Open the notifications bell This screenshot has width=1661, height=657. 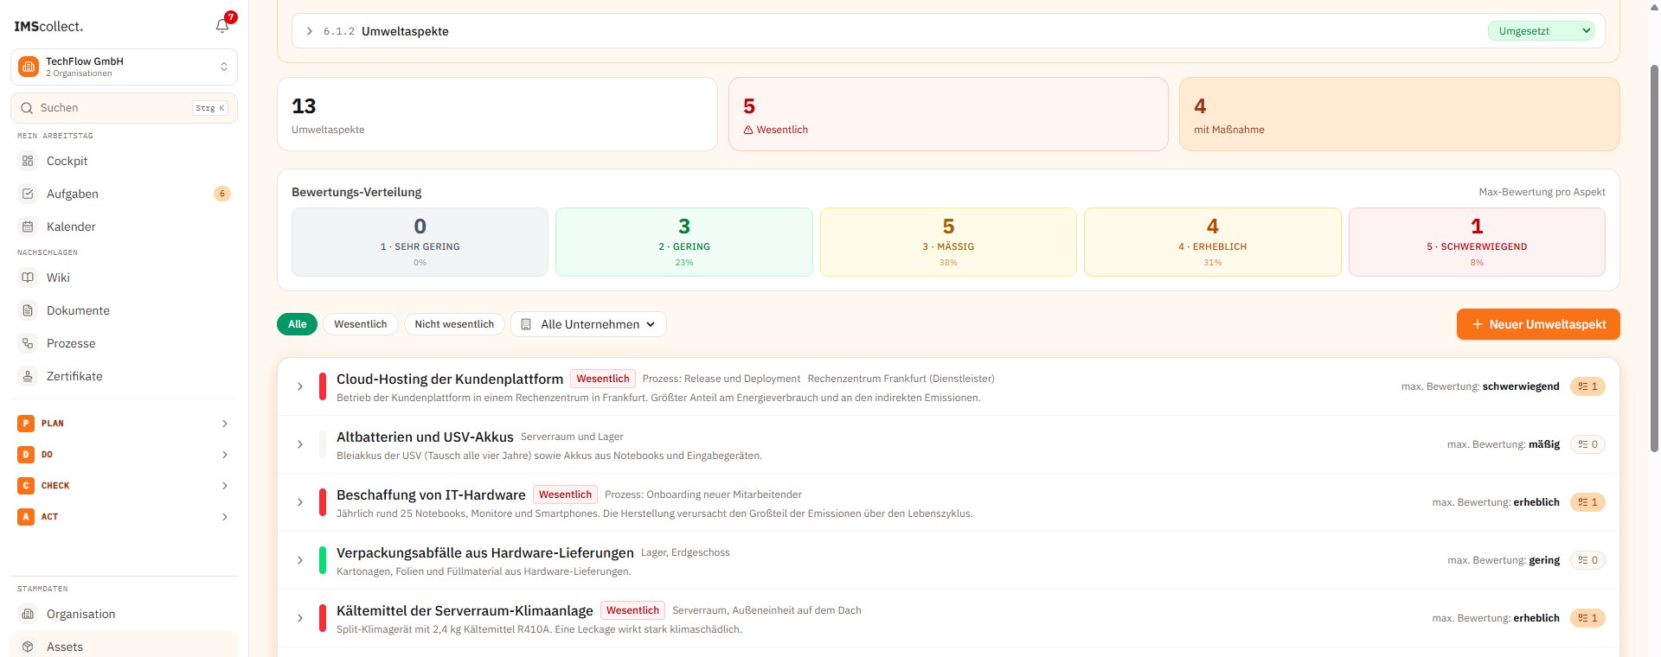pos(222,26)
